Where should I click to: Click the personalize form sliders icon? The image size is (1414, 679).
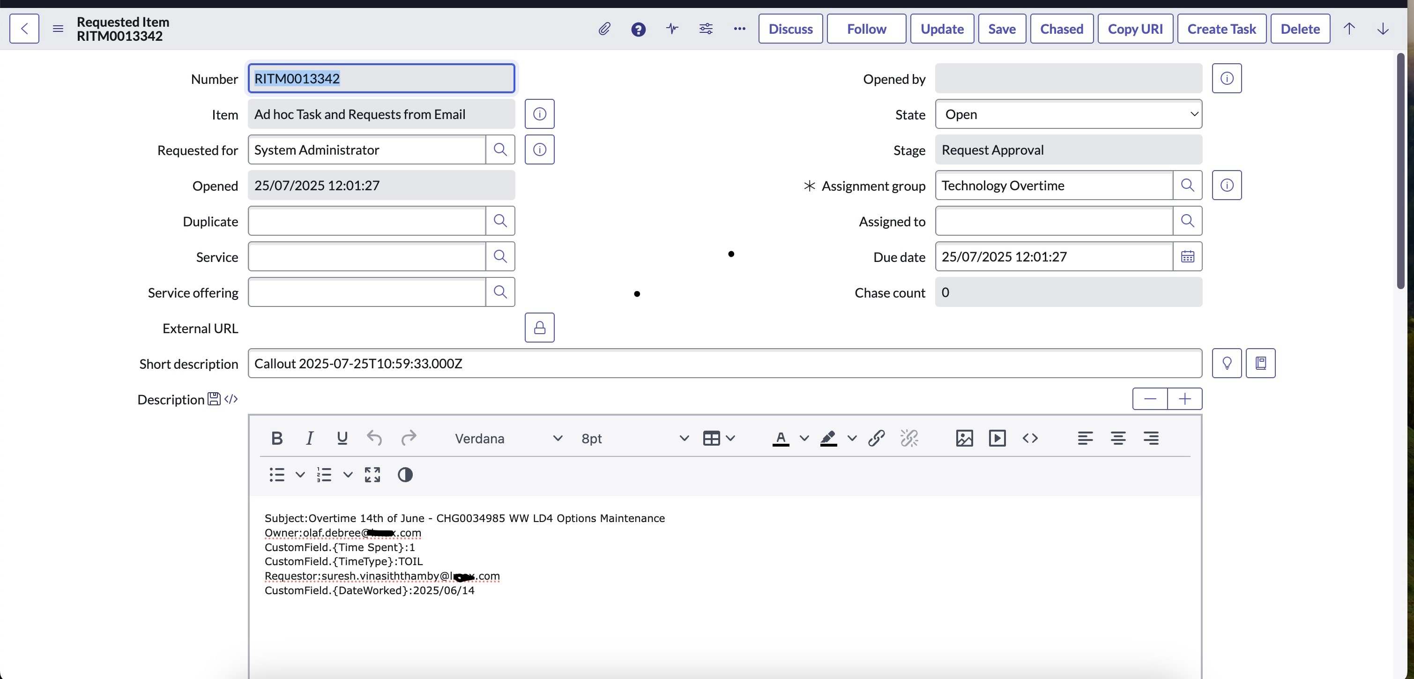(x=706, y=29)
